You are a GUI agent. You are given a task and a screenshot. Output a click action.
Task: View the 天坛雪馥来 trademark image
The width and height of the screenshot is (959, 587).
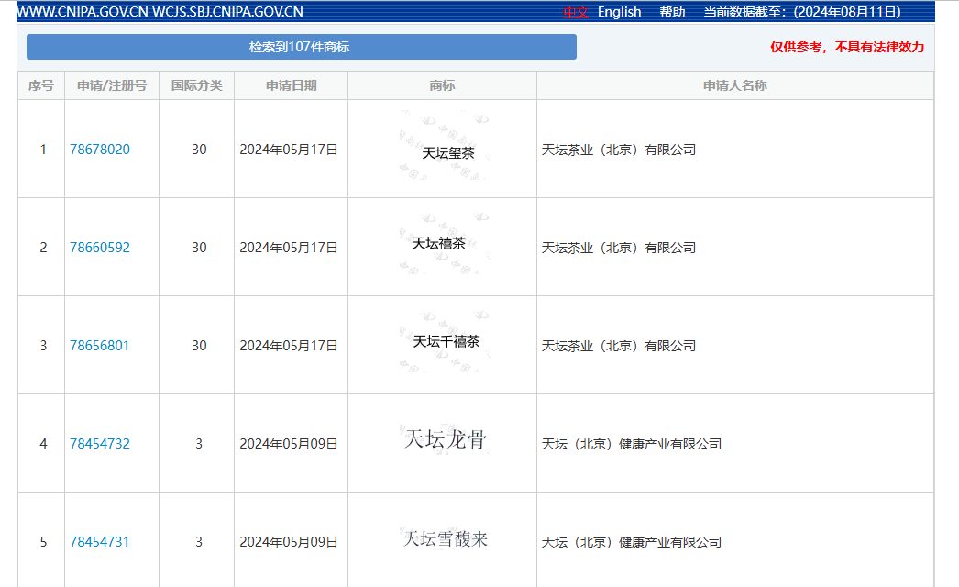pos(445,538)
